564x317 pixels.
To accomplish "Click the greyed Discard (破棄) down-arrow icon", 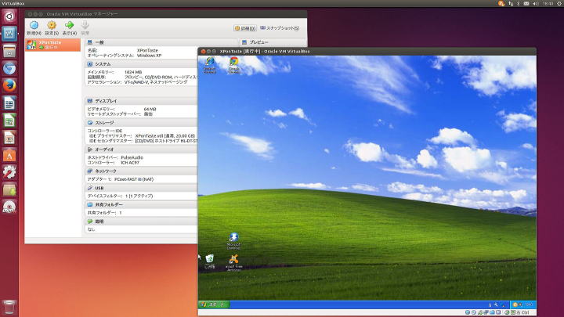I will (x=85, y=25).
